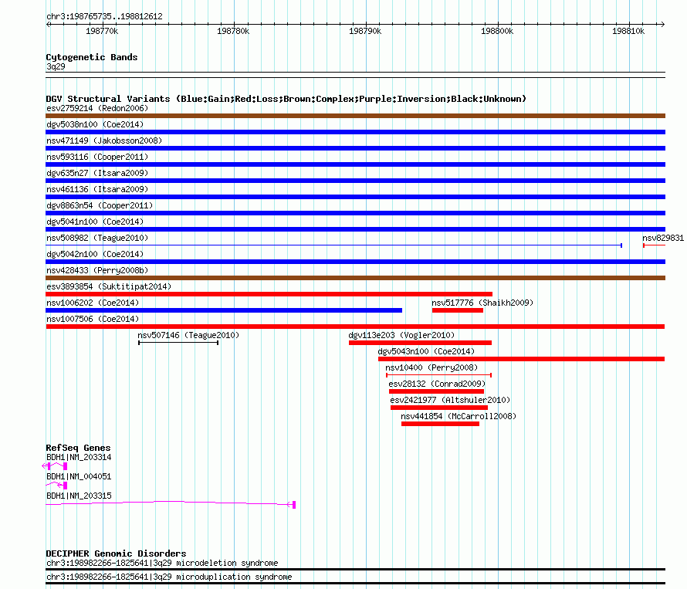Click the 3q29 cytogenetic band label
The image size is (687, 589).
click(x=56, y=66)
